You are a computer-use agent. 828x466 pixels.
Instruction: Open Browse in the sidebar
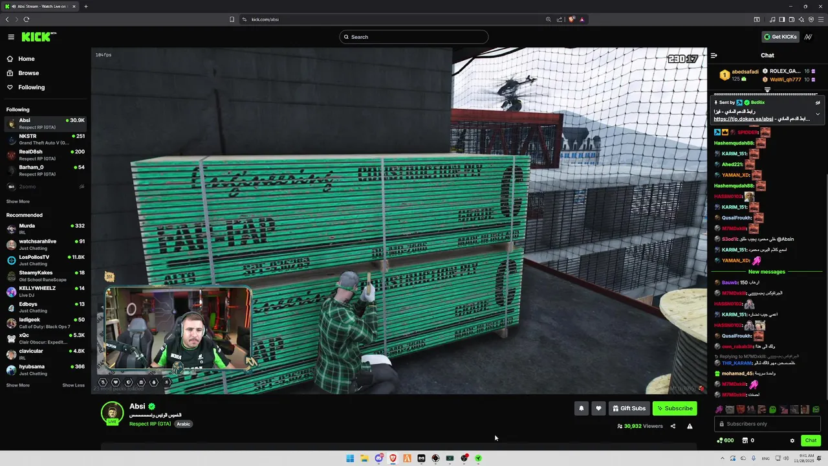pyautogui.click(x=28, y=73)
